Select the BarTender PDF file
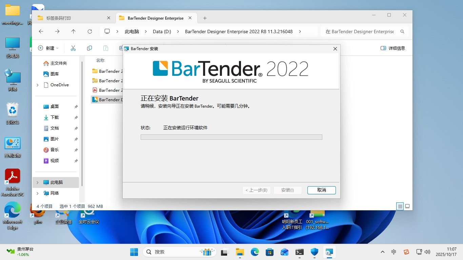Viewport: 463px width, 260px height. 107,90
